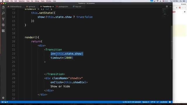The image size is (187, 105).
Task: Close the panel with X in browser window
Action: coord(185,12)
